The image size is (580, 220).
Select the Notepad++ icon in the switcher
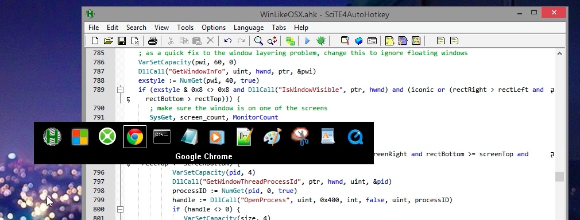(245, 137)
